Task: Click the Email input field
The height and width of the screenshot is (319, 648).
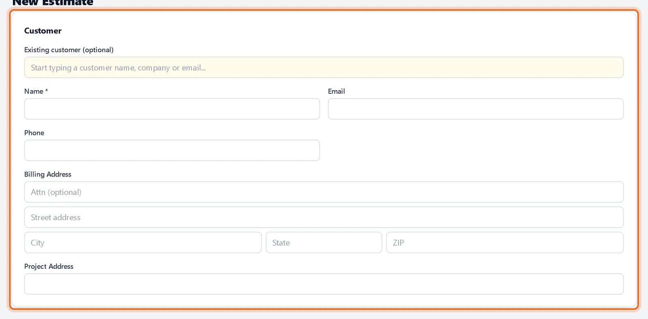Action: pos(475,109)
